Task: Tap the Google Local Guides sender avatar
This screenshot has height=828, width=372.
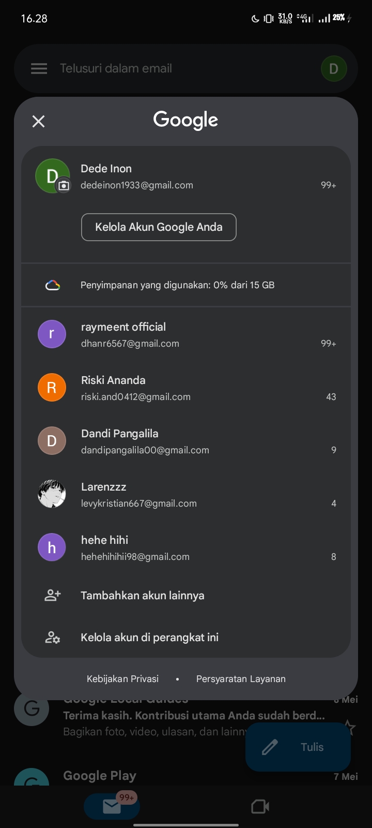Action: click(32, 708)
